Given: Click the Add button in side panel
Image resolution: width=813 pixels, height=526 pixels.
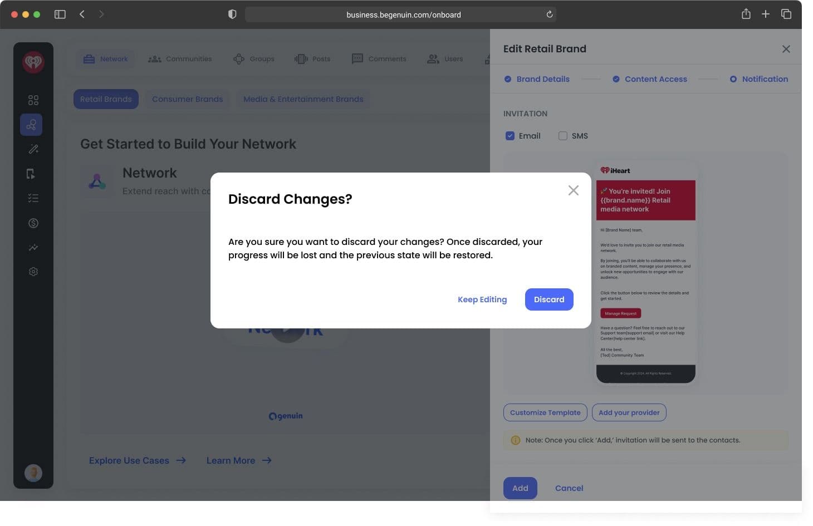Looking at the screenshot, I should point(520,488).
